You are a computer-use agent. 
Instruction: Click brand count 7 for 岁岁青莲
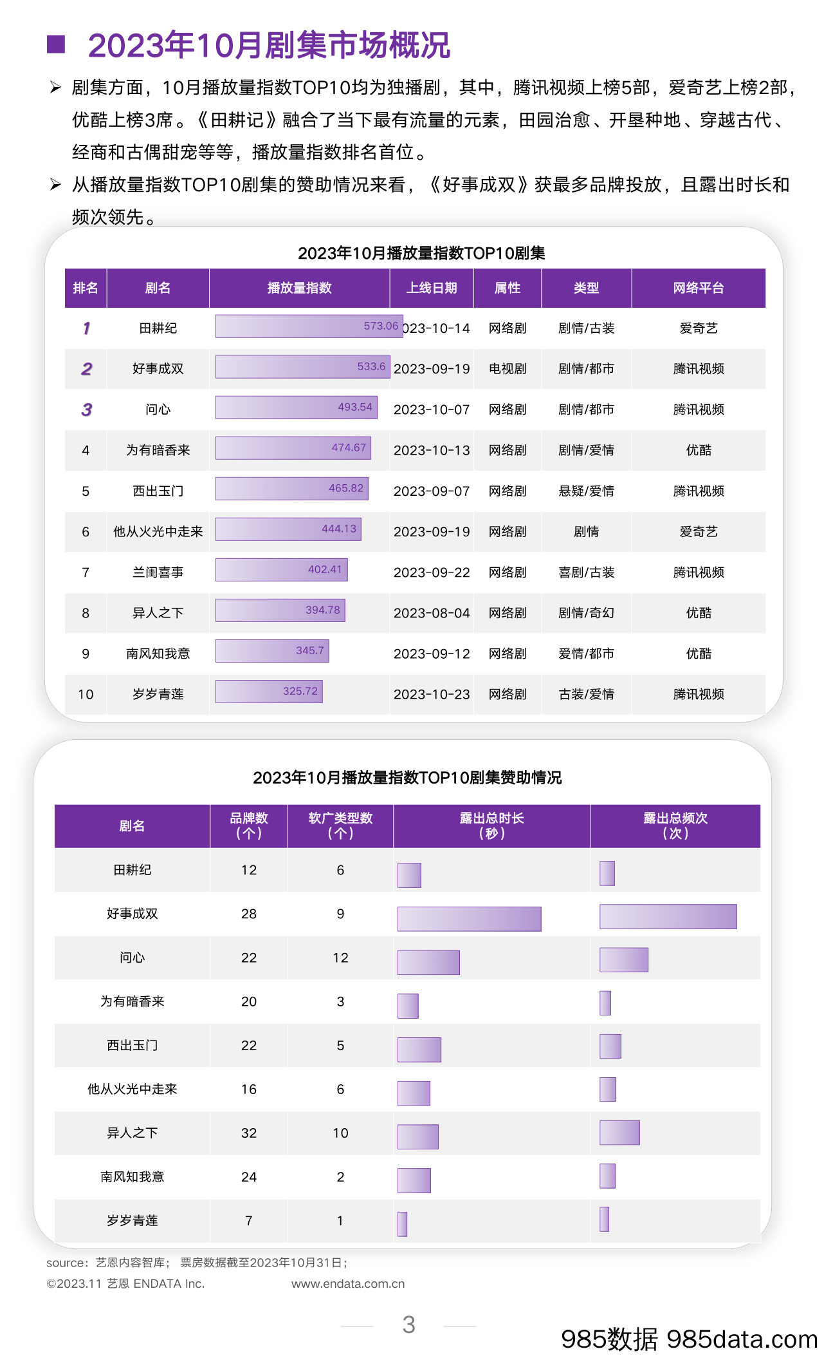249,1220
